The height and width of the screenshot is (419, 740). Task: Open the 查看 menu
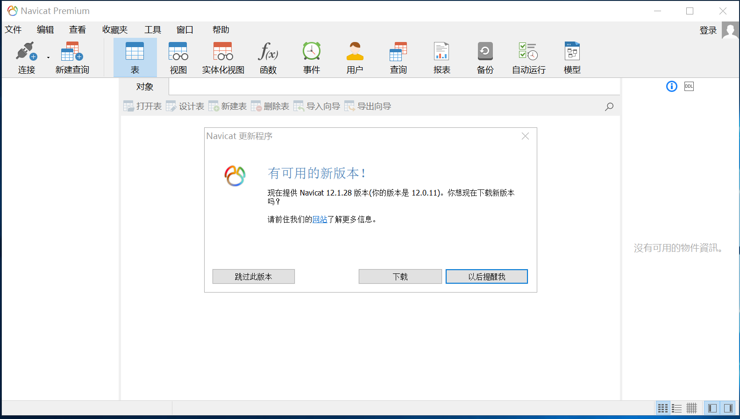78,30
